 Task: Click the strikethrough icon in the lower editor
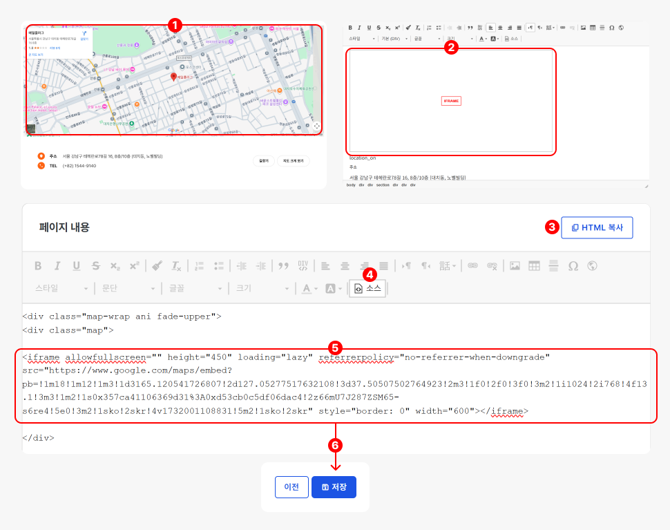96,266
